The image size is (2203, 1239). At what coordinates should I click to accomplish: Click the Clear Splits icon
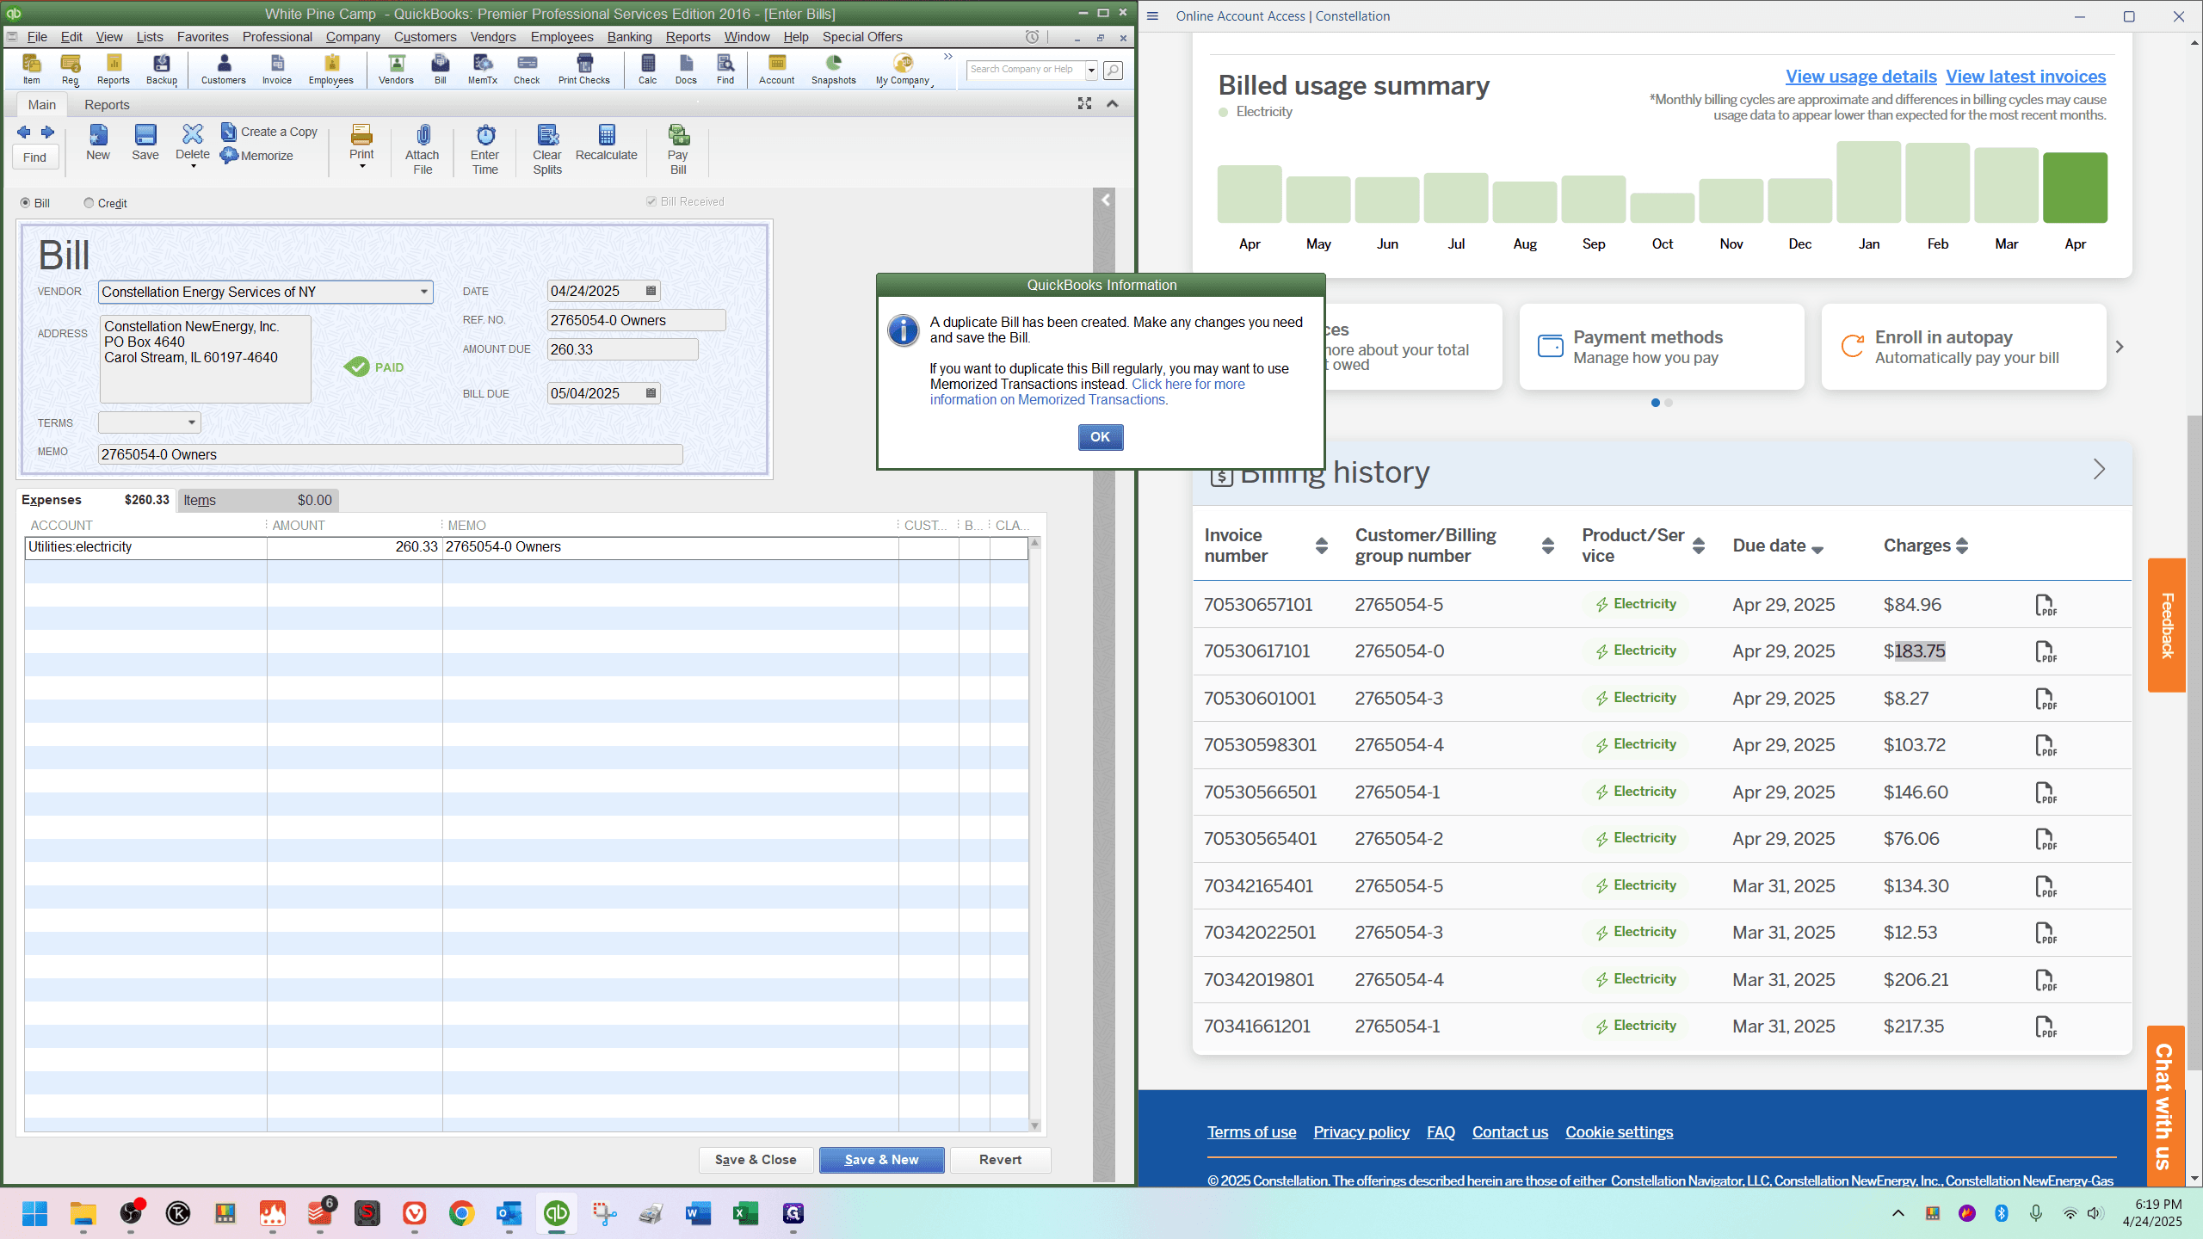click(546, 150)
